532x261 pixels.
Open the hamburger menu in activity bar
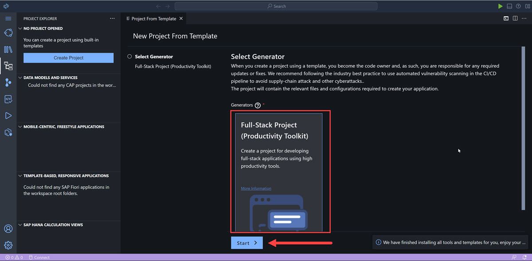point(8,19)
